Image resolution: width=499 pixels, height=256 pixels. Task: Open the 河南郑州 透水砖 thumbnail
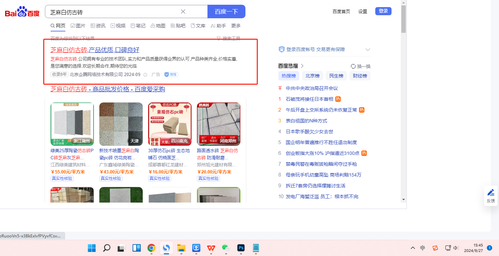[x=219, y=124]
